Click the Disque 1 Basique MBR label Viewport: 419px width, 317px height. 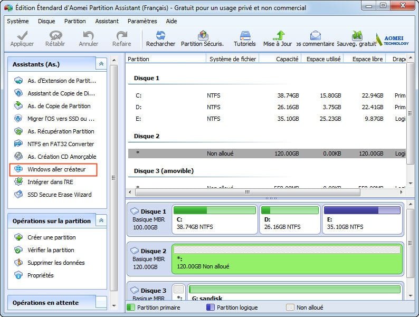coord(149,219)
